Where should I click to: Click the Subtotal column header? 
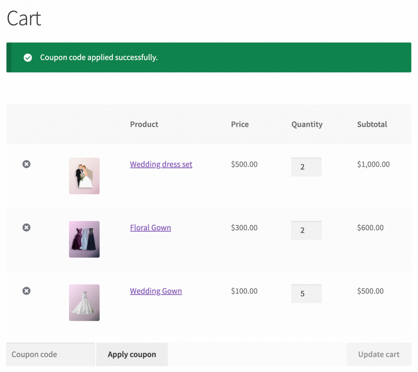pos(372,124)
